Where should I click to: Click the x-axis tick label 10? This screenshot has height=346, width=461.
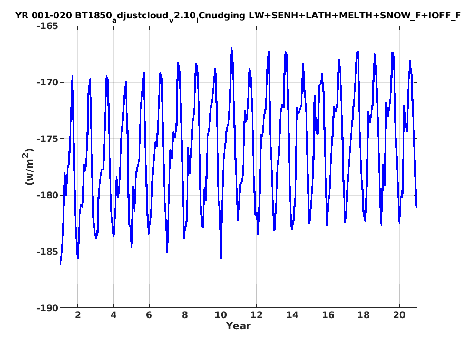click(221, 315)
